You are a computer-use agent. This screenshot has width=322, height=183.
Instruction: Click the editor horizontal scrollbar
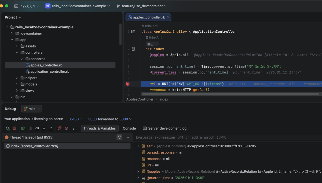[231, 94]
